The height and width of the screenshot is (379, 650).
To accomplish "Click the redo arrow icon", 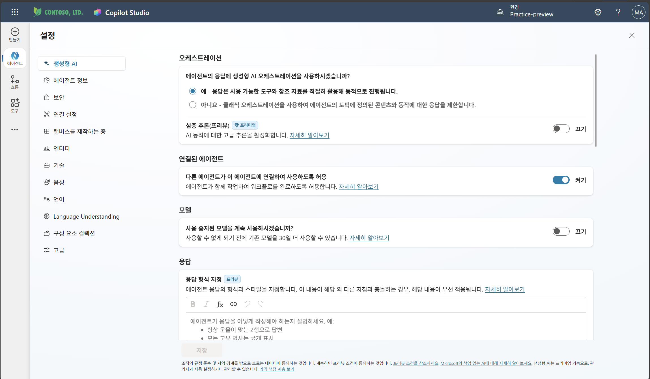I will (x=261, y=304).
